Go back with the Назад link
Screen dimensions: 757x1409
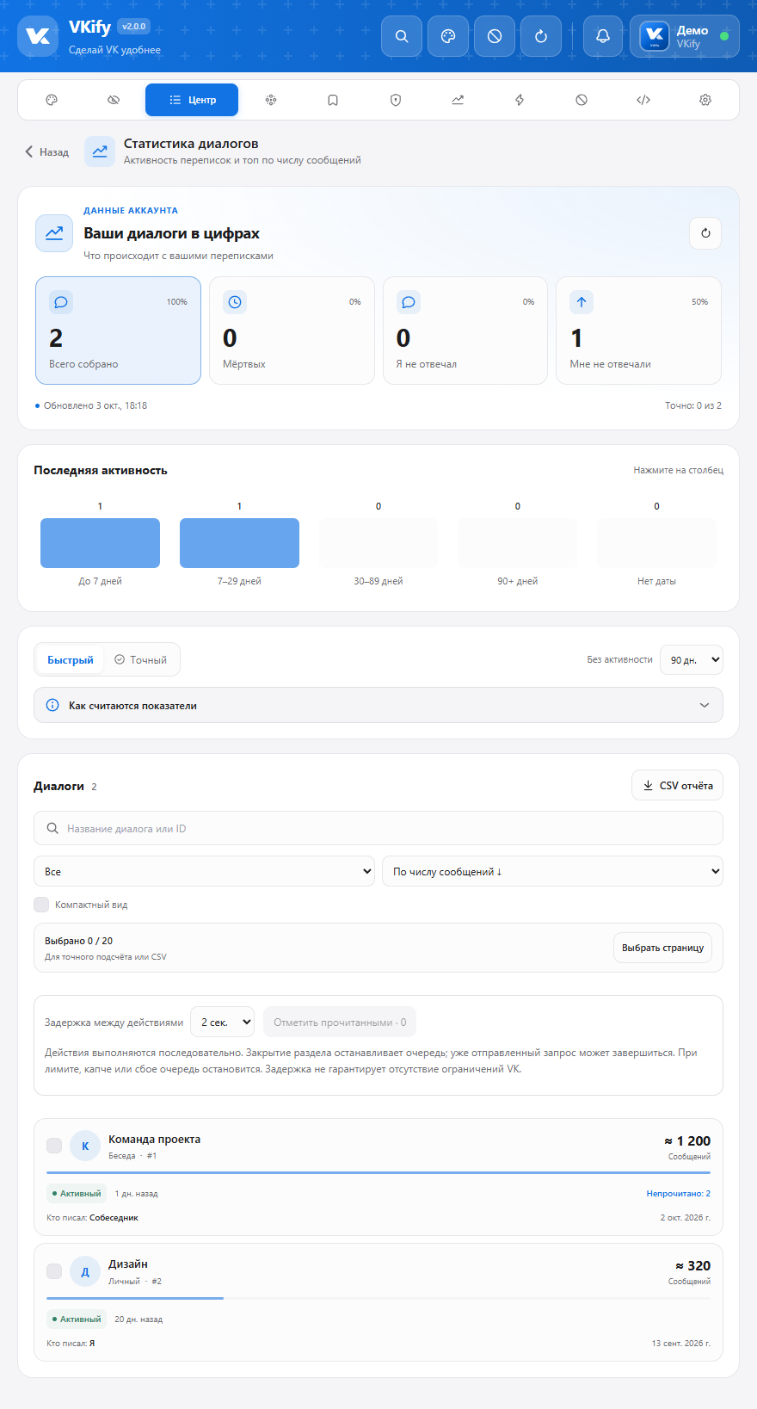coord(47,151)
